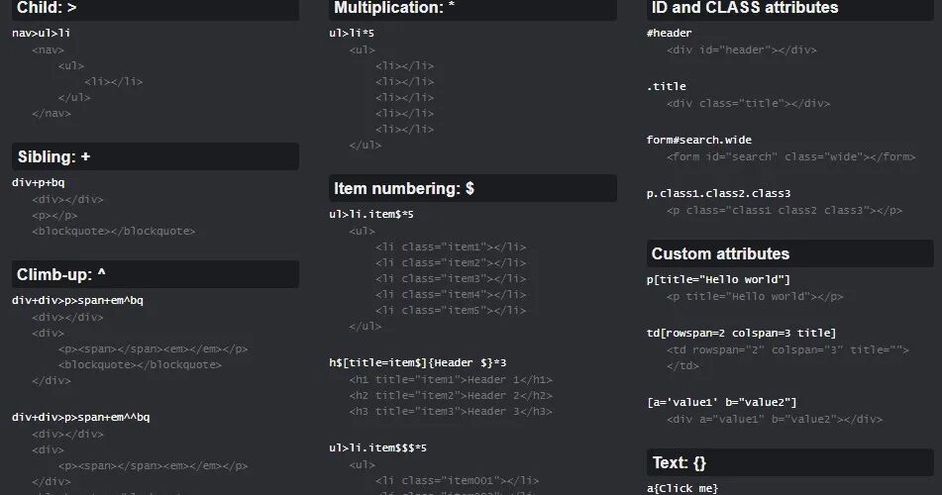The width and height of the screenshot is (942, 495).
Task: Click the "Child: >" section header
Action: pos(47,8)
